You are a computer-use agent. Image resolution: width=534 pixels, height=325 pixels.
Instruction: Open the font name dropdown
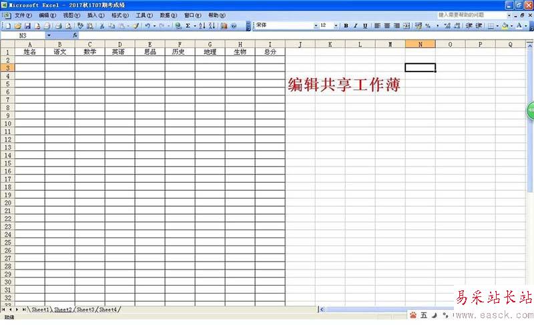tap(316, 25)
